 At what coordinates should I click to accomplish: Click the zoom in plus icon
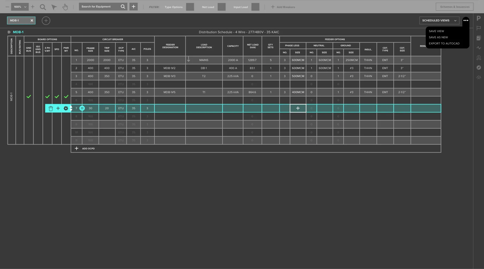pos(33,7)
